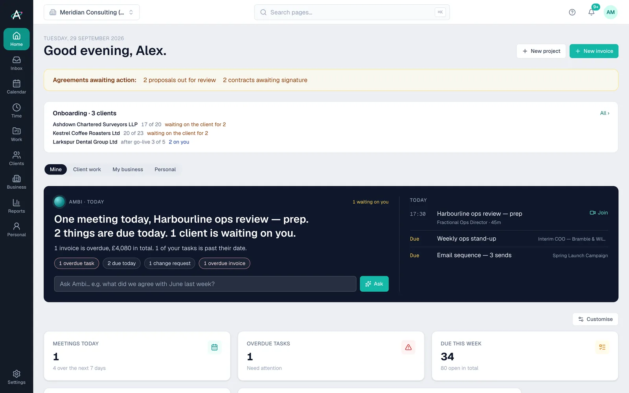
Task: Click the Ask button for Ambi
Action: (374, 284)
